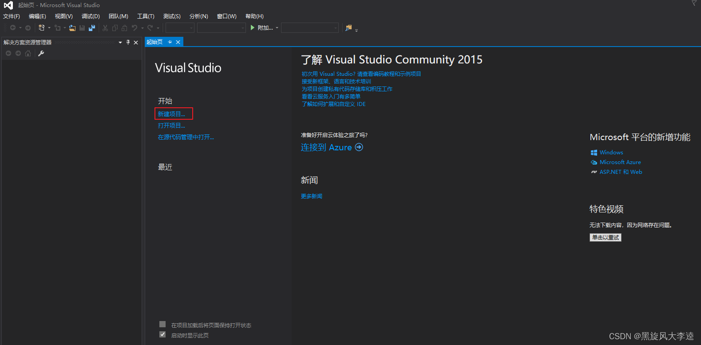Click the Navigate Backward arrow in toolbar
Viewport: 701px width, 345px height.
pyautogui.click(x=13, y=27)
